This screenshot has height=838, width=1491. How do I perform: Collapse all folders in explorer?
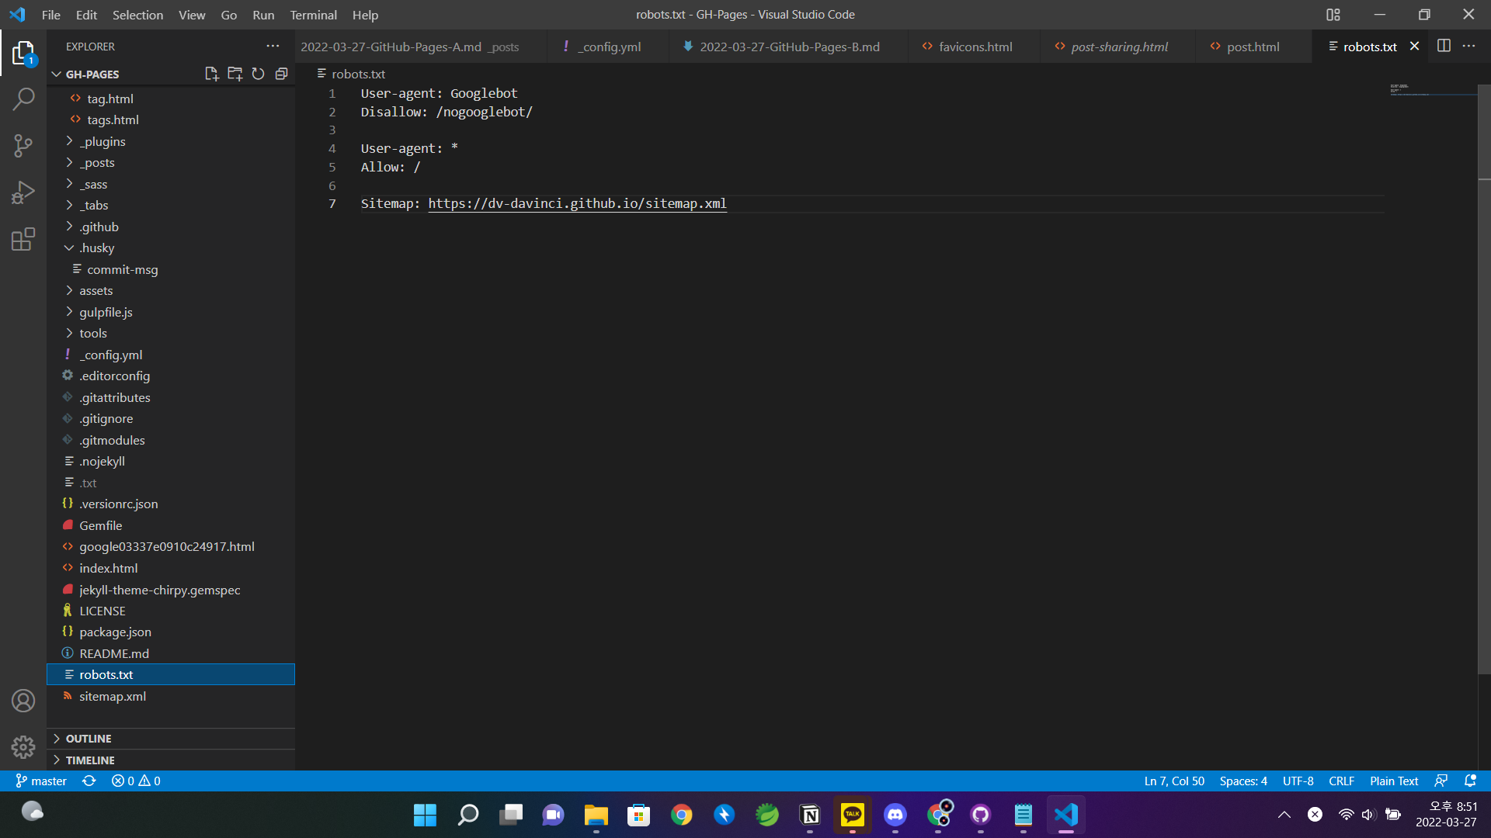(x=281, y=74)
